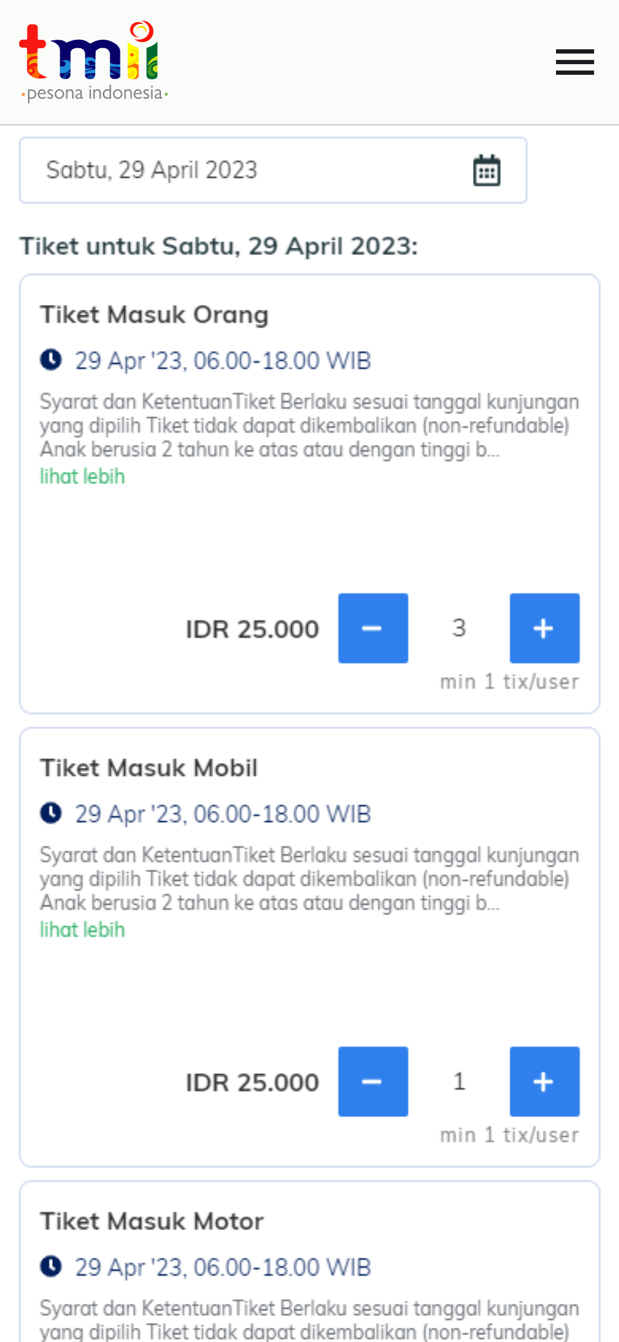Click the clock icon for Tiket Masuk Orang

(x=51, y=360)
